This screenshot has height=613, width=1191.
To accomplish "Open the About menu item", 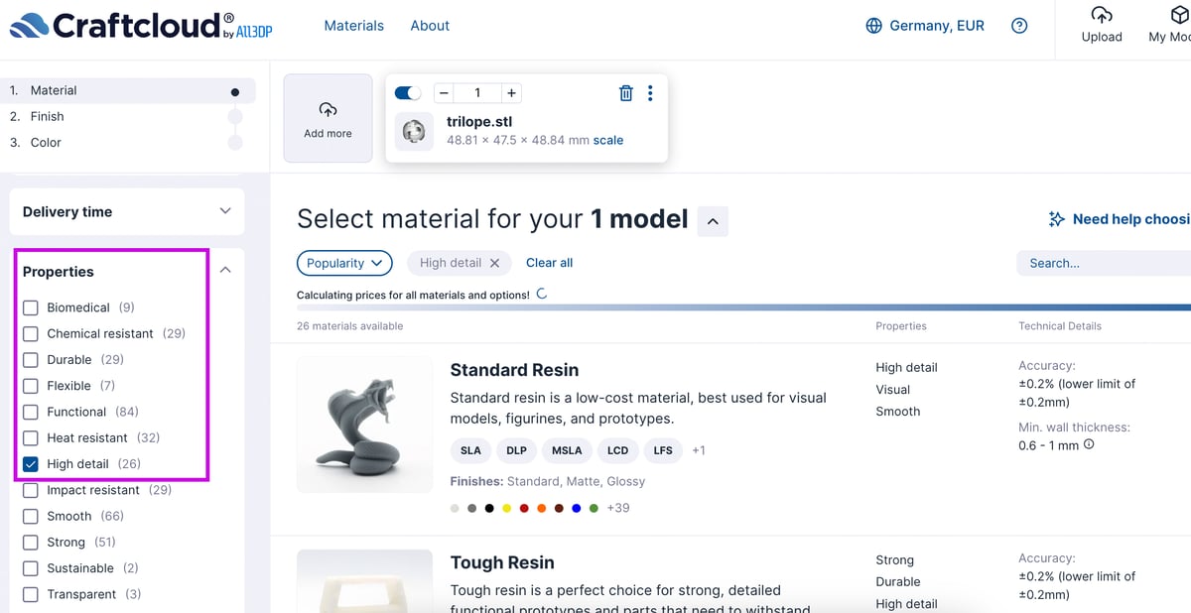I will tap(430, 26).
